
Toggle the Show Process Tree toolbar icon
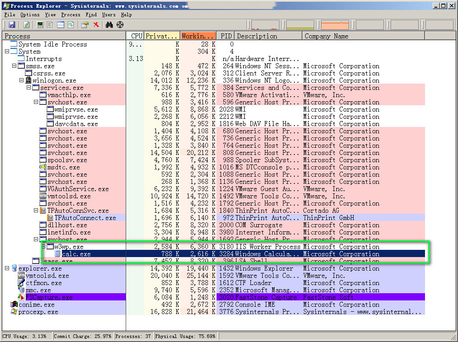(50, 25)
